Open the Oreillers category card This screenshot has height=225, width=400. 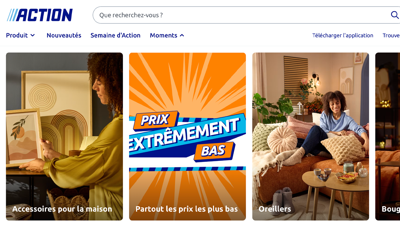[311, 136]
